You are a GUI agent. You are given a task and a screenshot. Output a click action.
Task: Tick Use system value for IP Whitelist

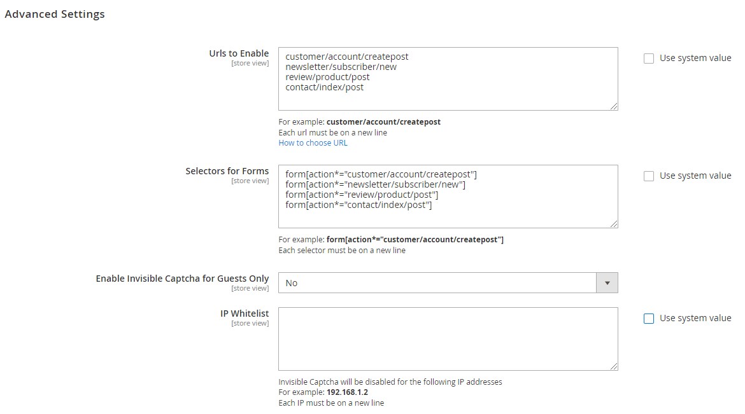[x=649, y=319]
